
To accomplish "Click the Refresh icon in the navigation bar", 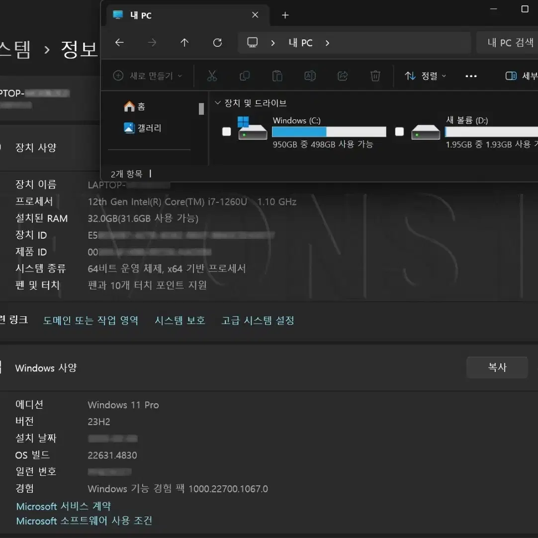I will [217, 43].
